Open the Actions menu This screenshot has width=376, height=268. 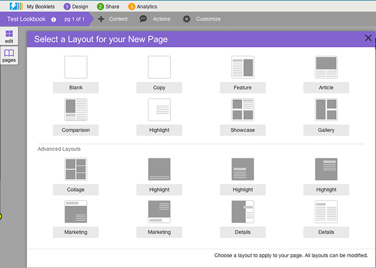(x=155, y=19)
